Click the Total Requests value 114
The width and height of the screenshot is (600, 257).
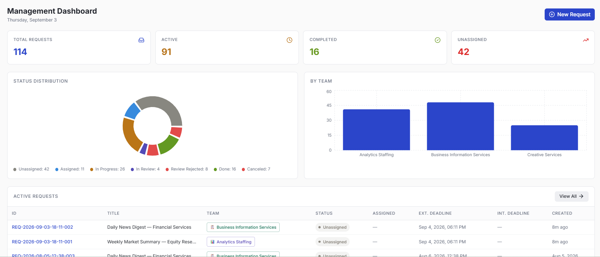point(20,52)
